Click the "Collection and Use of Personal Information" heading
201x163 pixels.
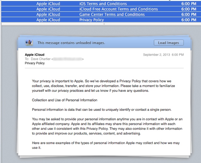pos(65,100)
